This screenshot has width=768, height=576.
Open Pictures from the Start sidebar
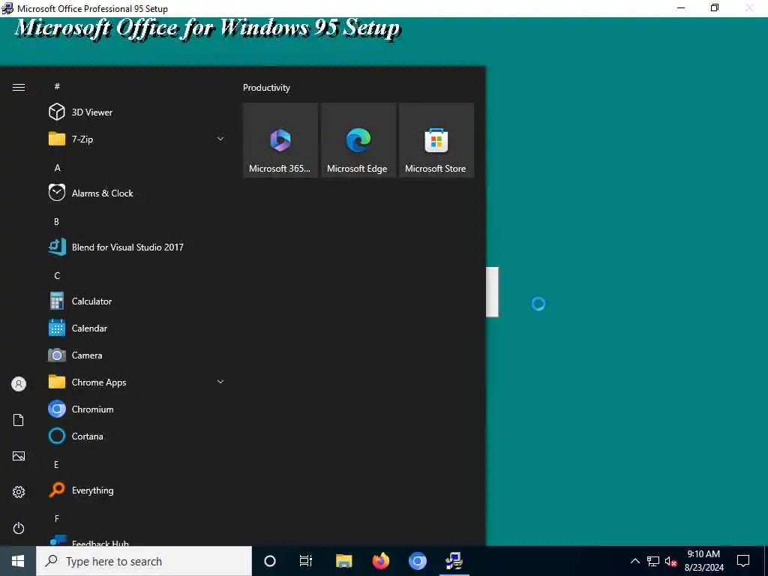point(19,456)
